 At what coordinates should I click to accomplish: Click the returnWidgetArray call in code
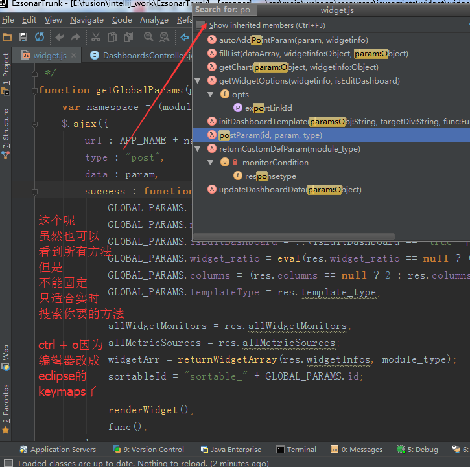pos(227,359)
